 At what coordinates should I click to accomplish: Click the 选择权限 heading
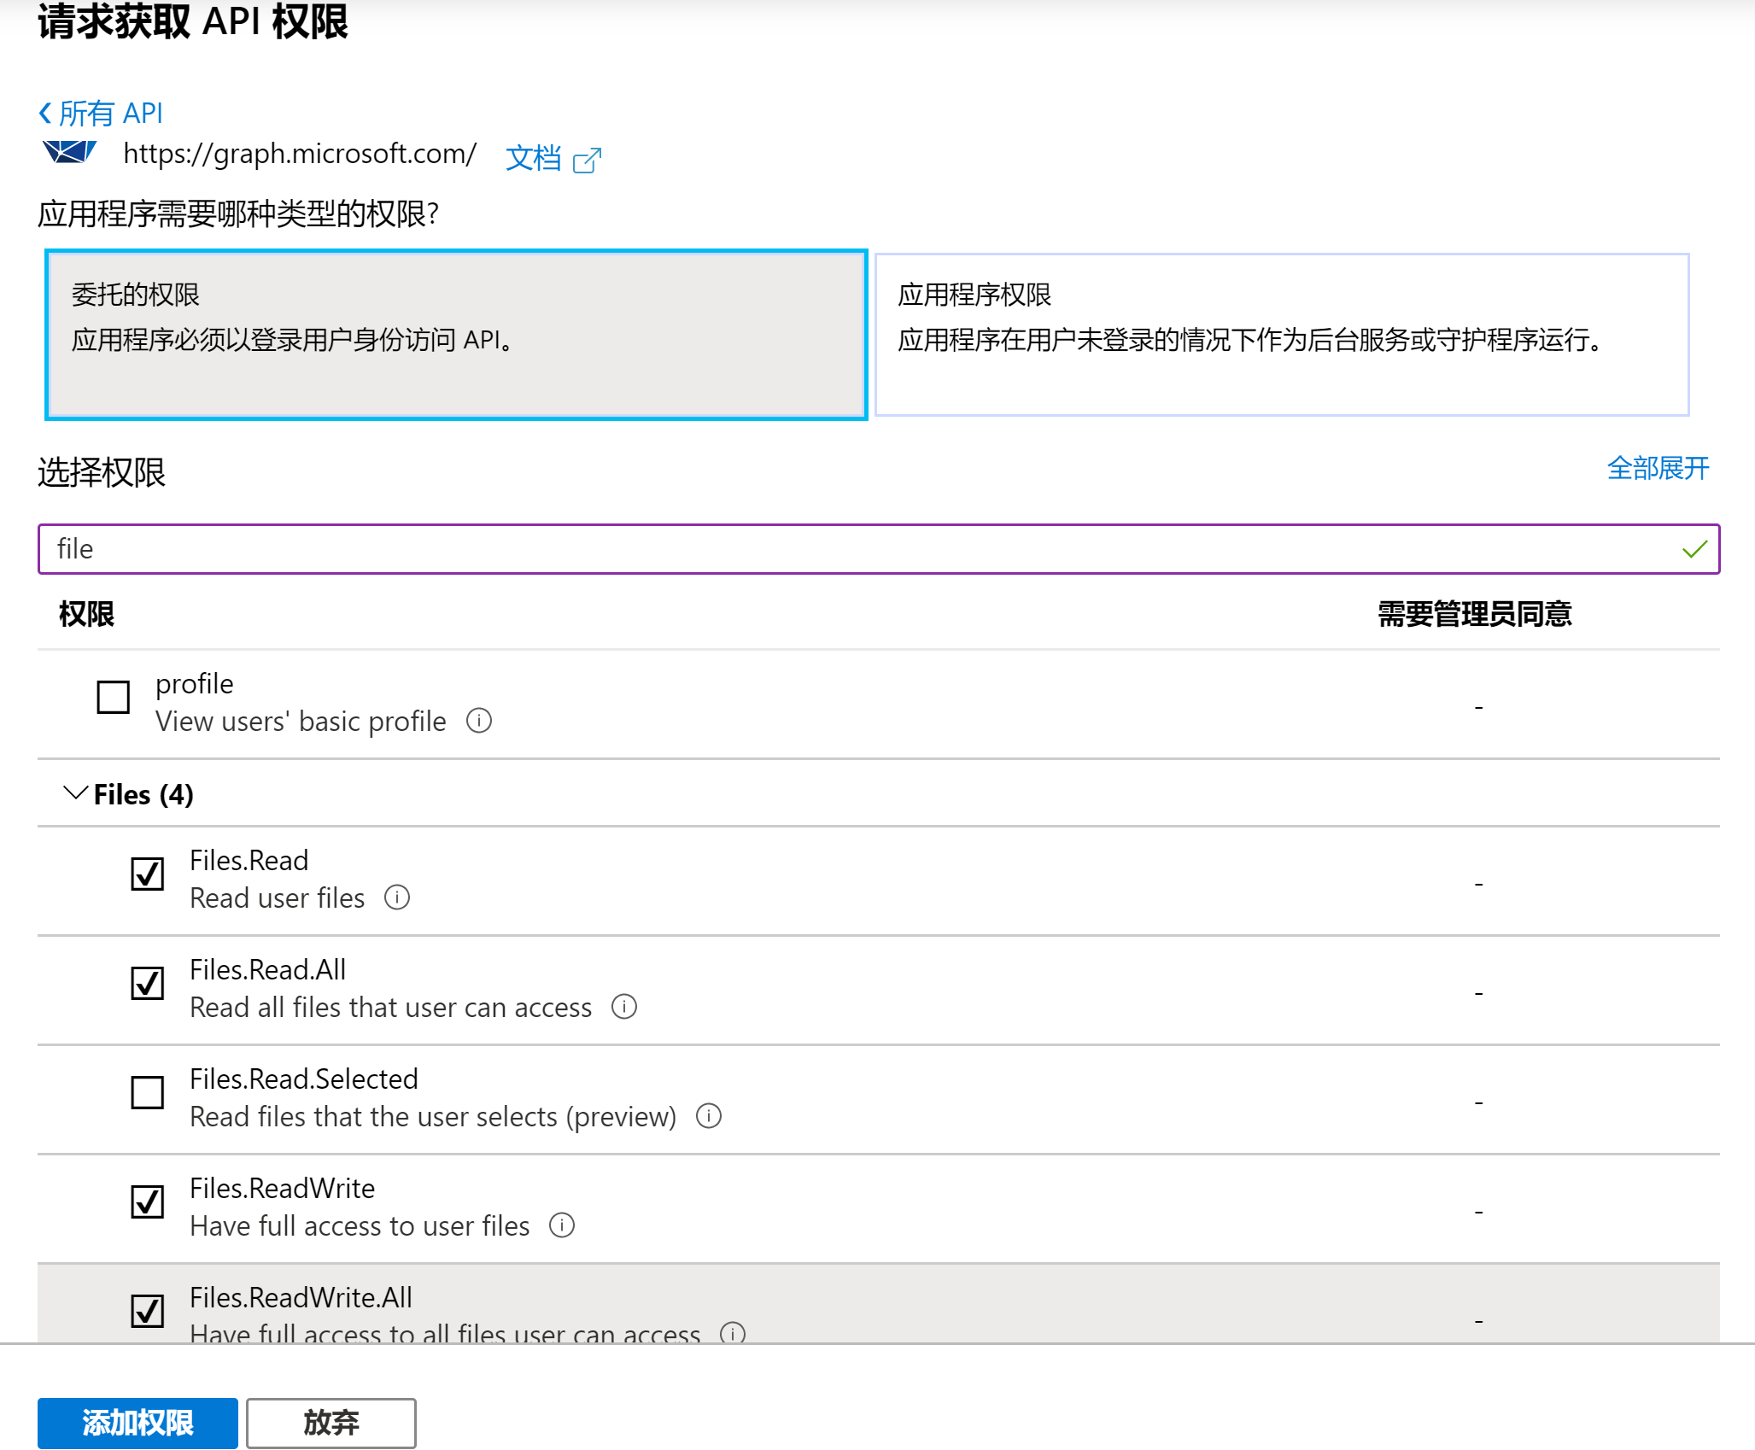click(x=102, y=471)
